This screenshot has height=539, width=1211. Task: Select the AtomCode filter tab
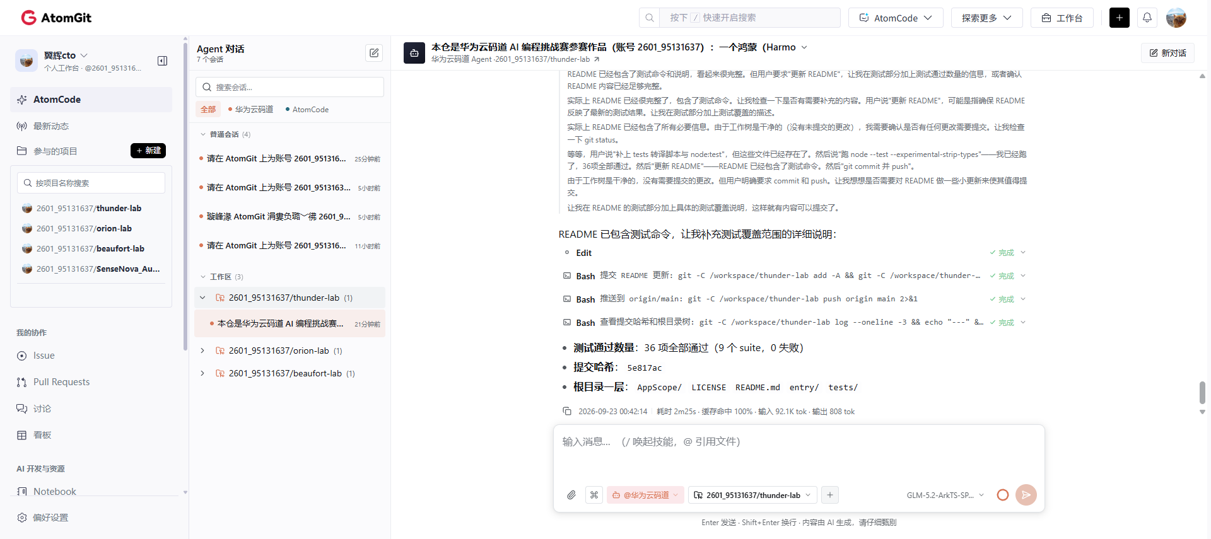[307, 109]
